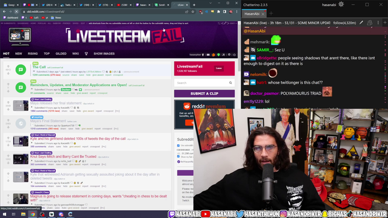The width and height of the screenshot is (388, 218).
Task: Close the HasanAbi tab in Chatterino
Action: (263, 14)
